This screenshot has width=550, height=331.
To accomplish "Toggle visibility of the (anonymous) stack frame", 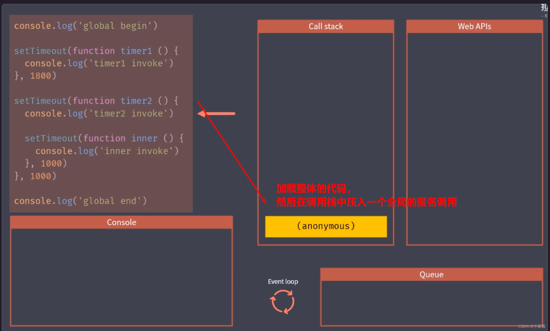I will pyautogui.click(x=325, y=226).
